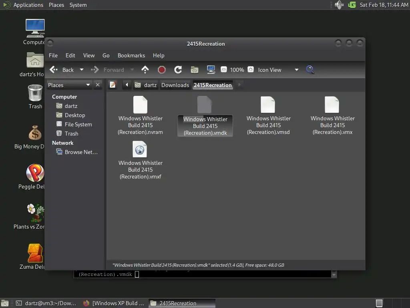This screenshot has height=308, width=410.
Task: Open Computer location from toolbar
Action: [211, 70]
